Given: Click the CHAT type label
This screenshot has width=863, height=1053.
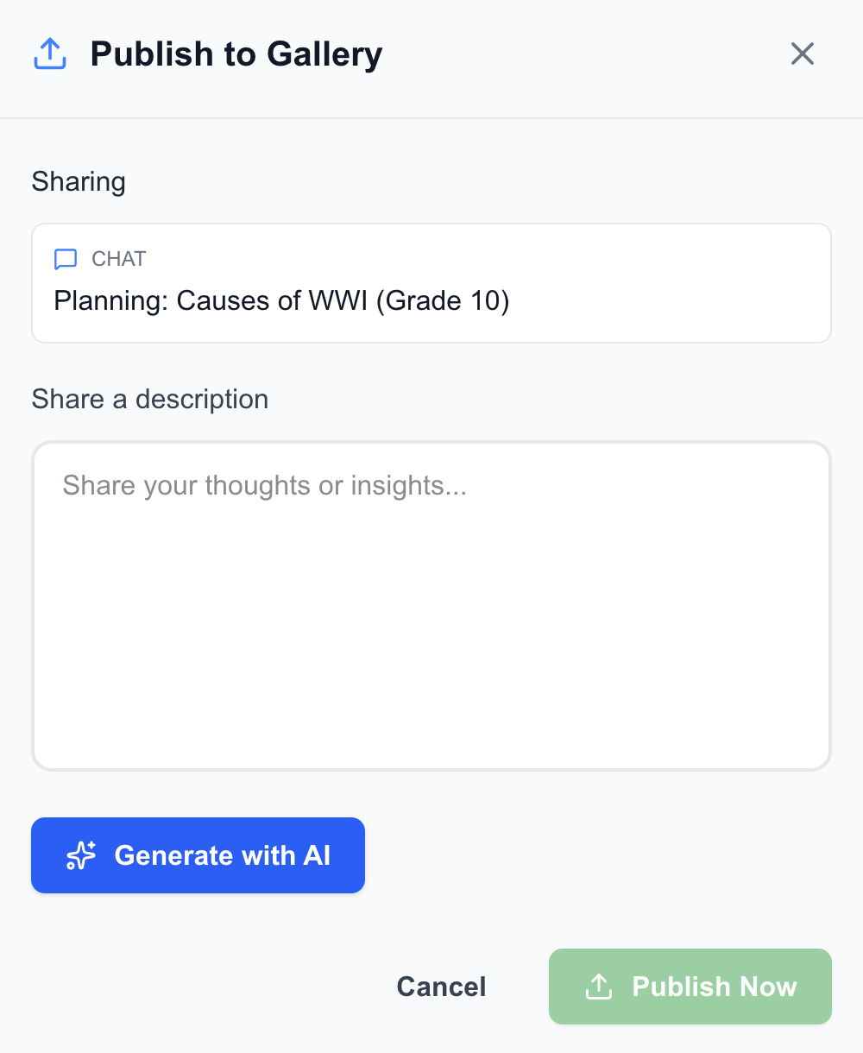Looking at the screenshot, I should tap(119, 259).
